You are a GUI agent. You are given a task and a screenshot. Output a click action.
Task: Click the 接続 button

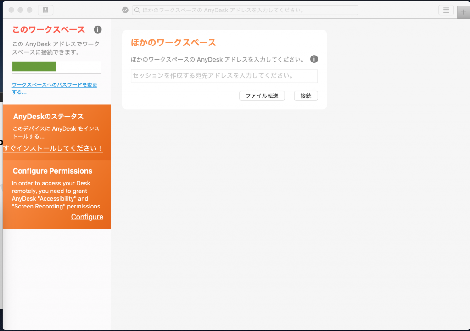tap(306, 95)
